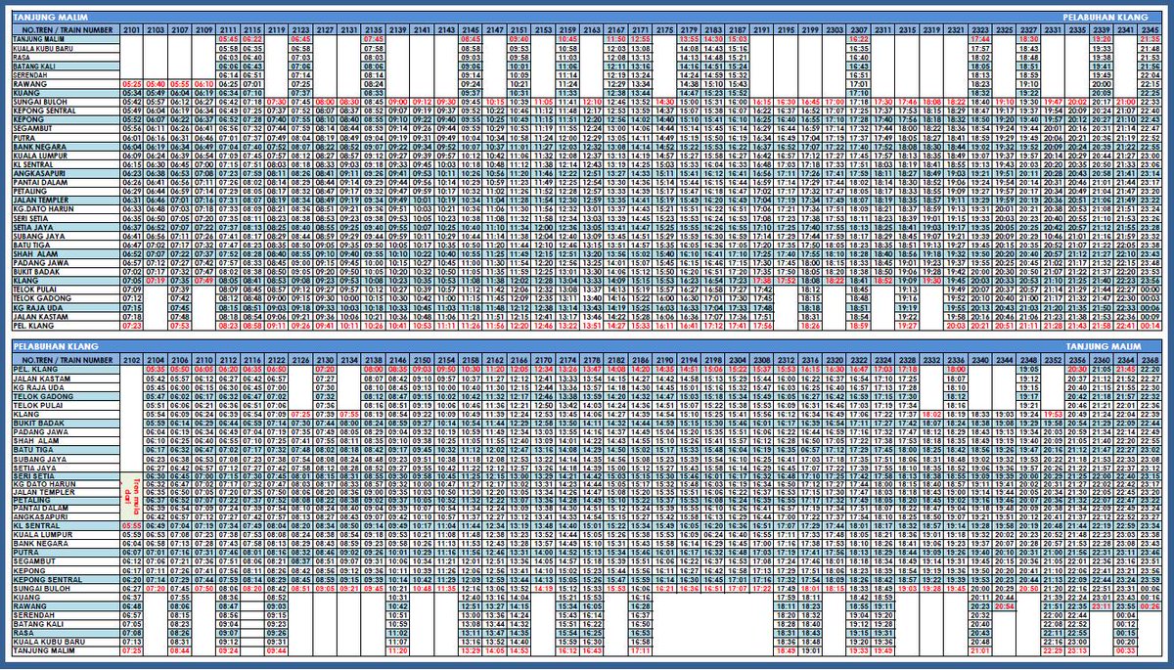Click train number 2307 header
Viewport: 1174px width, 670px height.
[x=858, y=29]
